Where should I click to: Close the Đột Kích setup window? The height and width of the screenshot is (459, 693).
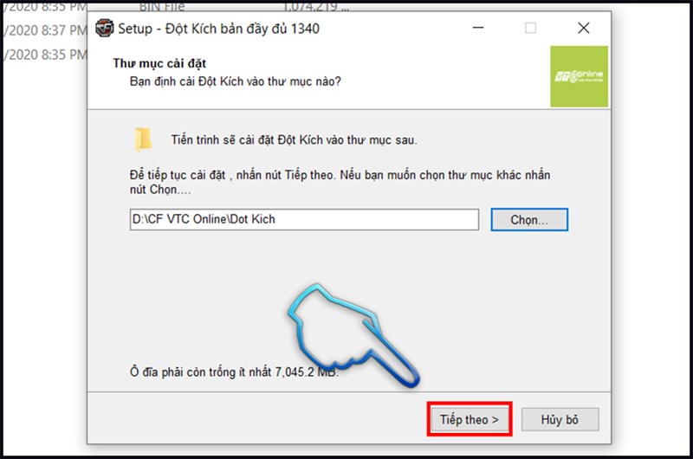[x=583, y=28]
